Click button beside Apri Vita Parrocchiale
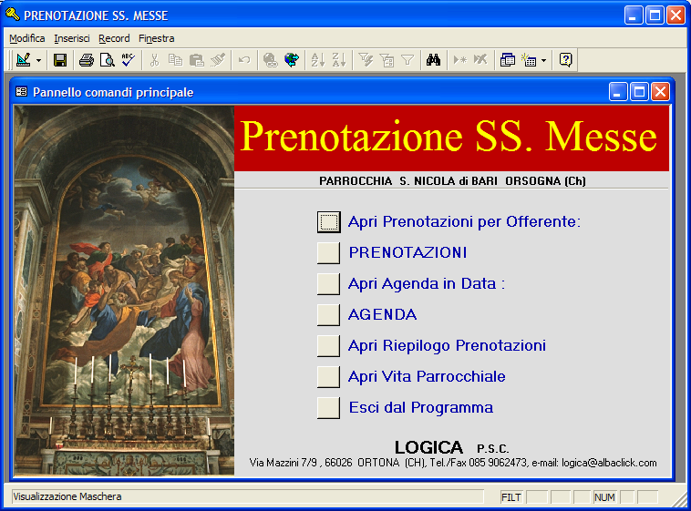The width and height of the screenshot is (691, 511). click(x=329, y=376)
